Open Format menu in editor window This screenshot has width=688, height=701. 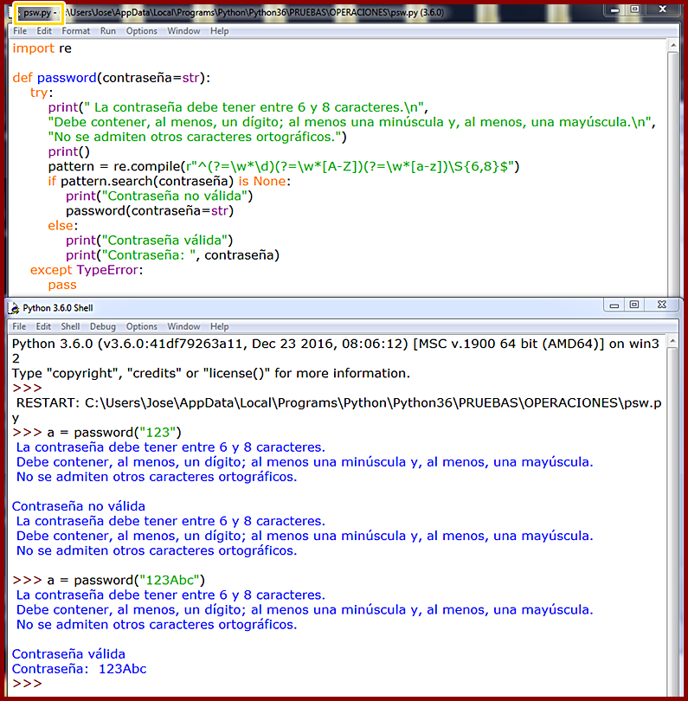[75, 31]
